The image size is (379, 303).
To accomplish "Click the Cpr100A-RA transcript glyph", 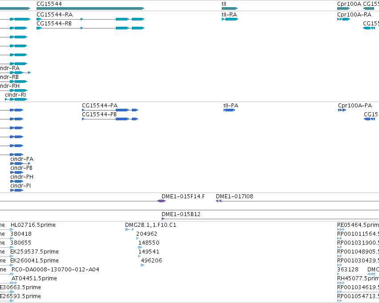I will click(x=344, y=19).
